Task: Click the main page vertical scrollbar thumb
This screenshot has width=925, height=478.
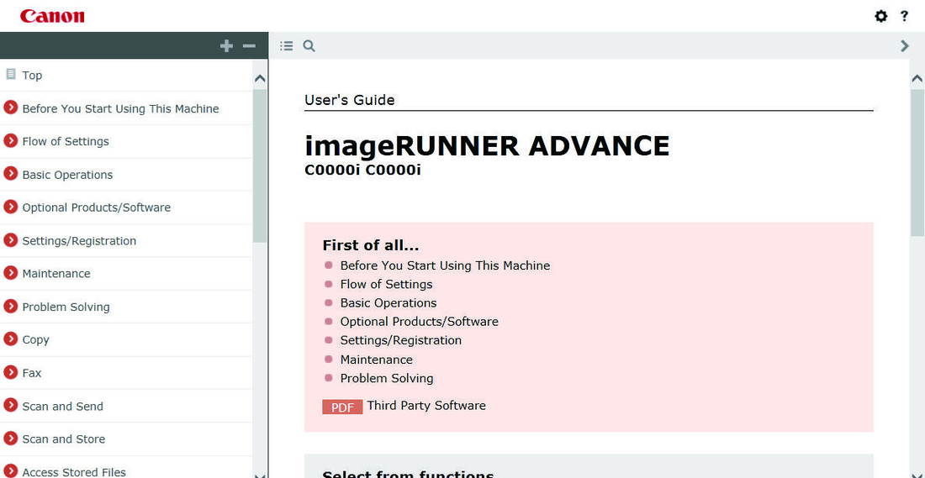Action: pyautogui.click(x=917, y=162)
